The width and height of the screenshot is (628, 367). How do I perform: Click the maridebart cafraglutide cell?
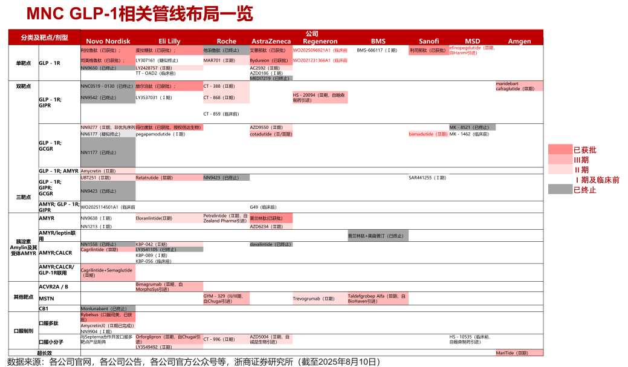519,86
